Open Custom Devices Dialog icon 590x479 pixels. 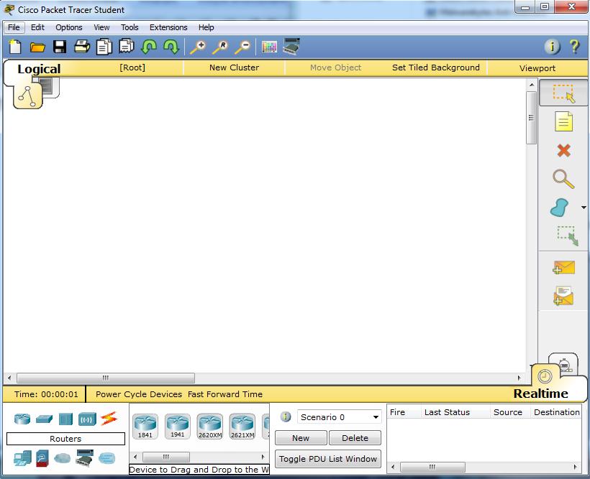point(291,47)
